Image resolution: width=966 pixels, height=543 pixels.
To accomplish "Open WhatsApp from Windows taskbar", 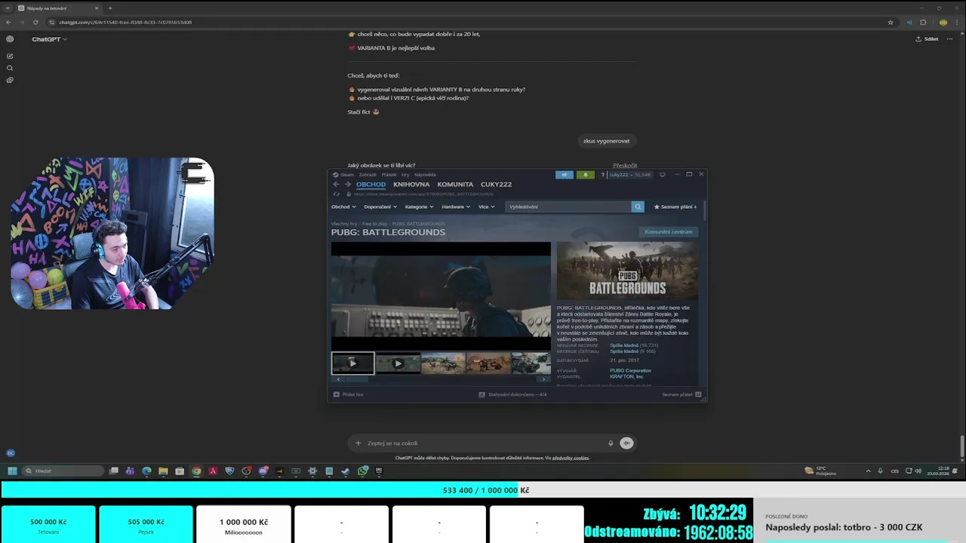I will click(363, 471).
